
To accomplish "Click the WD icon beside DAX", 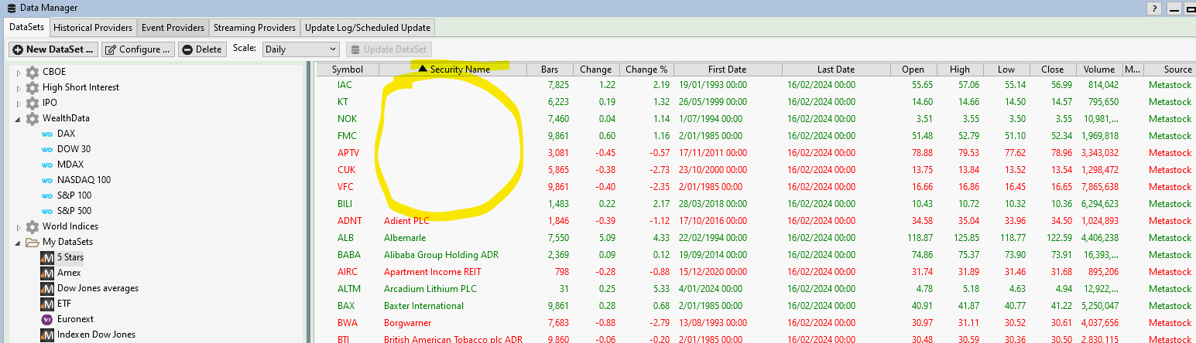I will 46,134.
